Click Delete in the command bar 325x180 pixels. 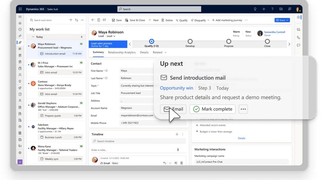(167, 20)
